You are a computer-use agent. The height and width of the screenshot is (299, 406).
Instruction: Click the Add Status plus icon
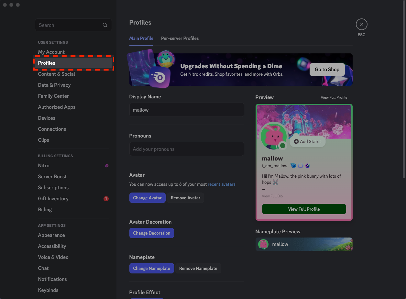click(297, 141)
